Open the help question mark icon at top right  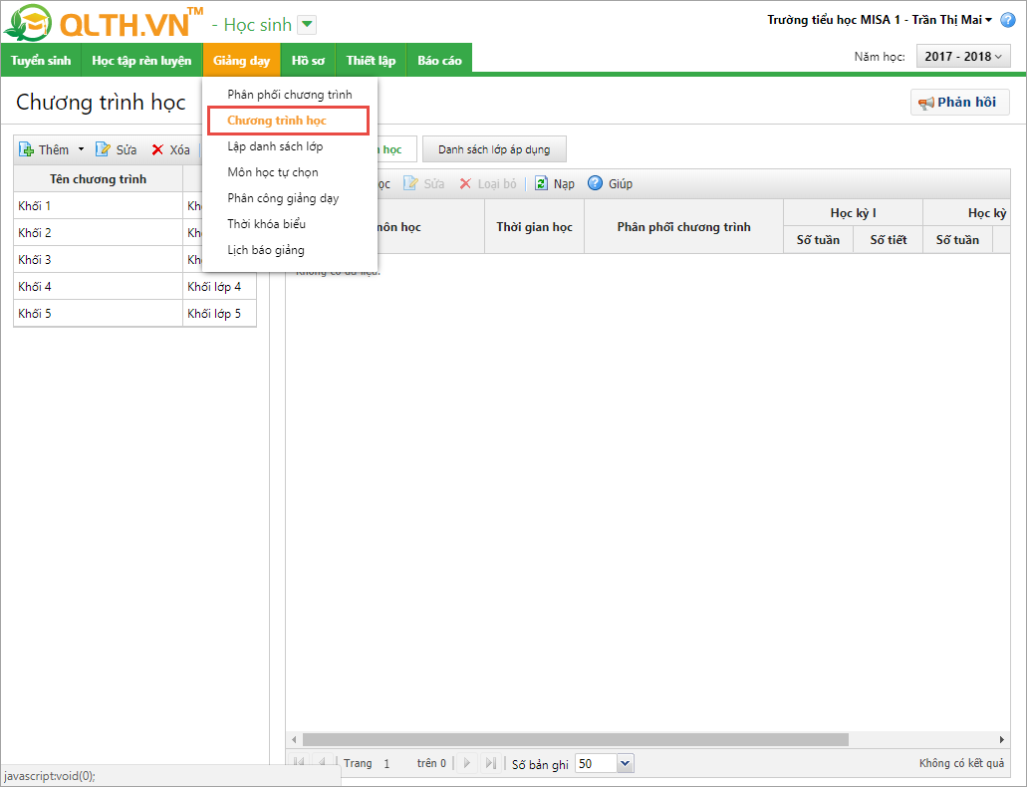[1008, 20]
